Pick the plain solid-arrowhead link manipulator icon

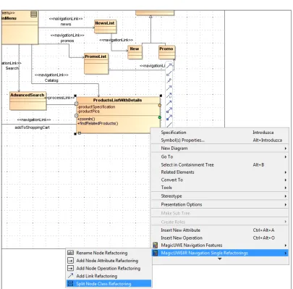coord(169,103)
